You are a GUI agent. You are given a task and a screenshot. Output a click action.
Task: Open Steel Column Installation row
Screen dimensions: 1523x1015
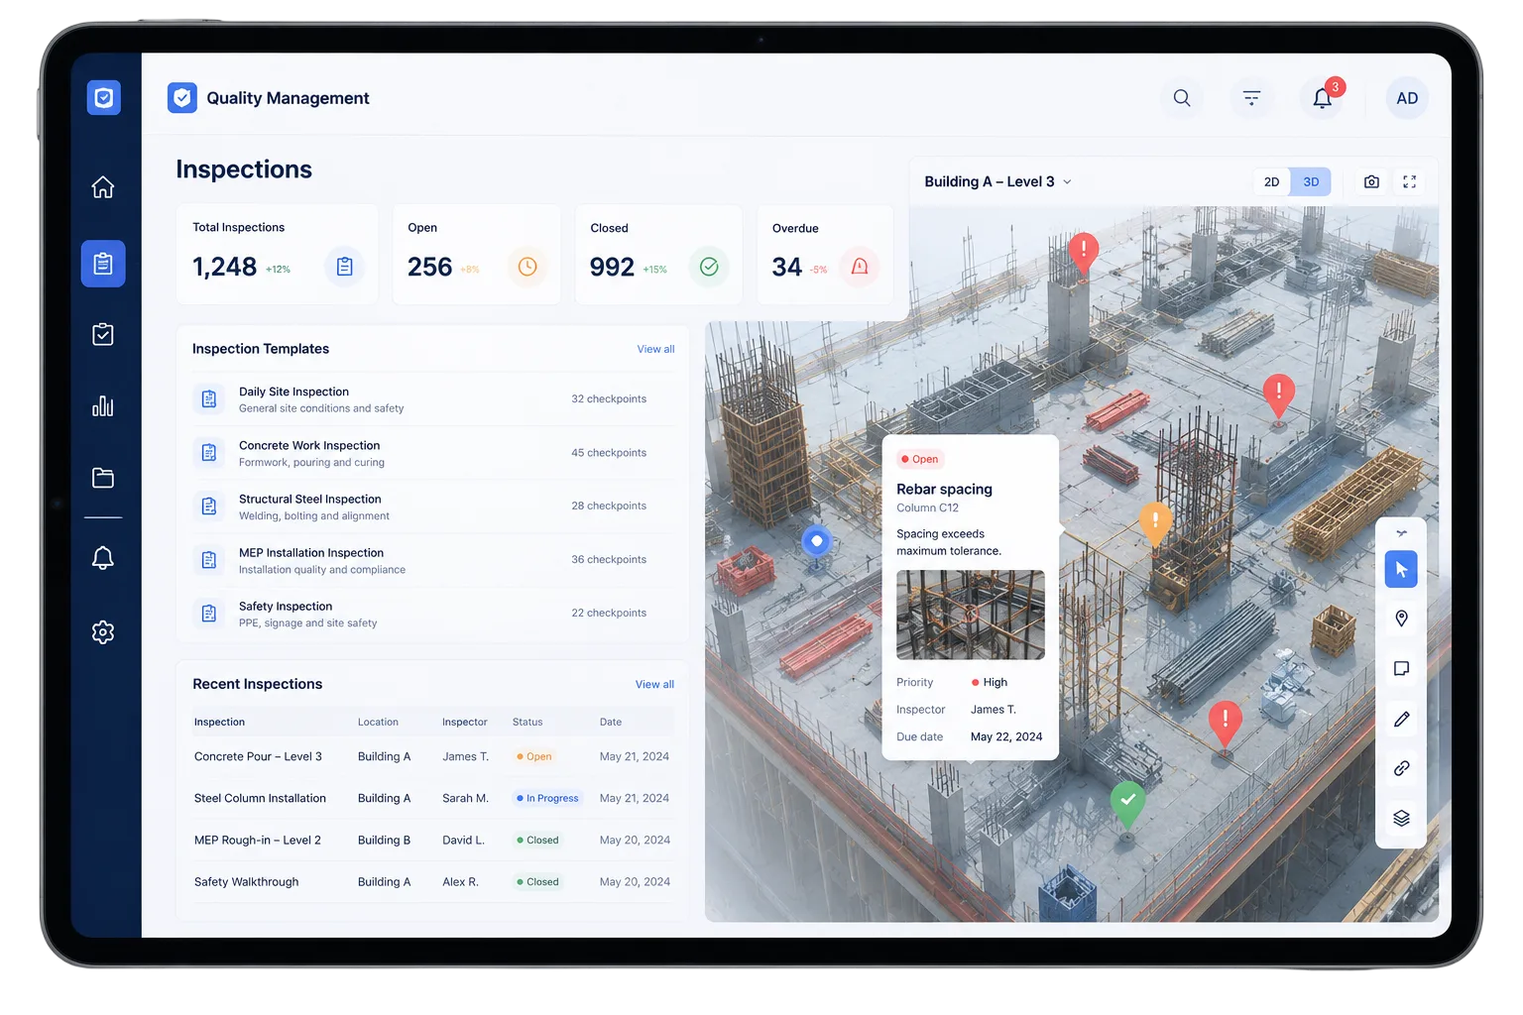432,799
